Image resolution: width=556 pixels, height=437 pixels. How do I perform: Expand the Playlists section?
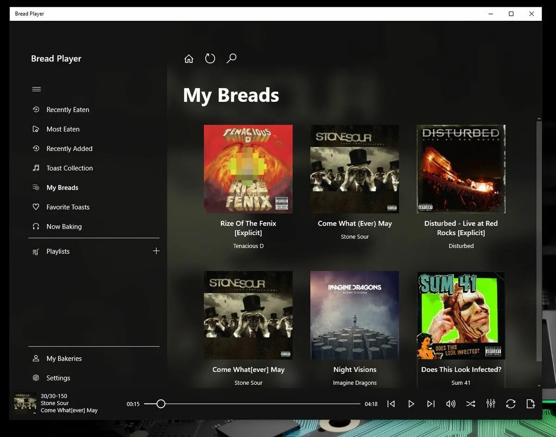tap(58, 251)
